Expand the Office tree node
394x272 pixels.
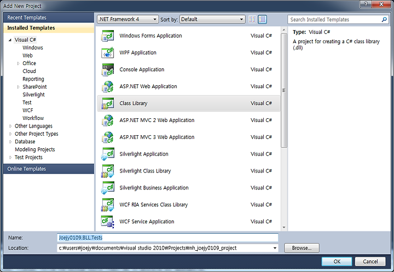pos(18,63)
